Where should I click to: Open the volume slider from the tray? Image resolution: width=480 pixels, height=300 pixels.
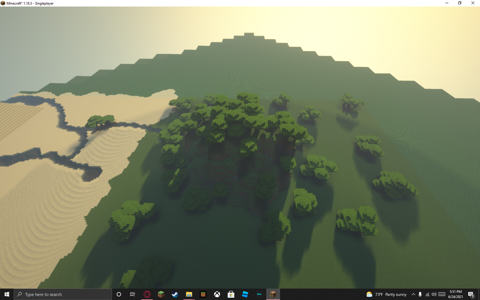coord(434,294)
